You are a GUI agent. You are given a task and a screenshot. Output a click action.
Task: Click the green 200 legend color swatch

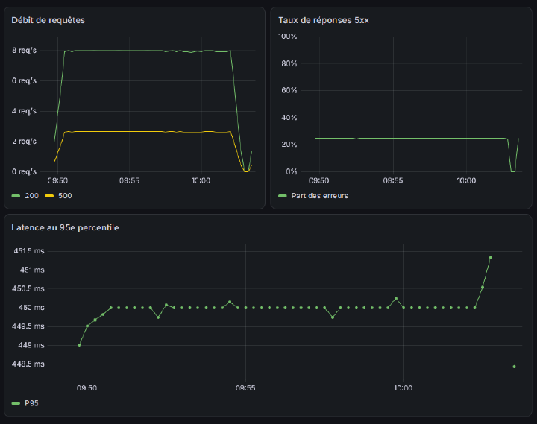pyautogui.click(x=16, y=196)
